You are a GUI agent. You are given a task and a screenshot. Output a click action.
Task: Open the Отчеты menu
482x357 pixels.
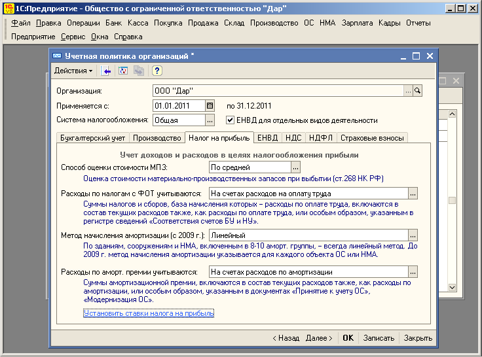pos(418,23)
